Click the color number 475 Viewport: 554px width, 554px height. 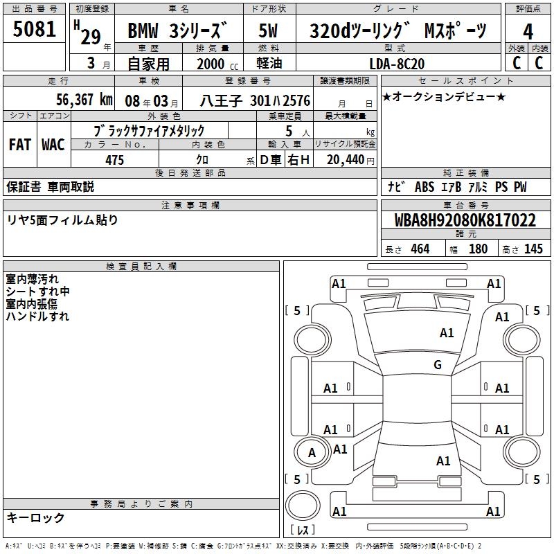click(114, 160)
